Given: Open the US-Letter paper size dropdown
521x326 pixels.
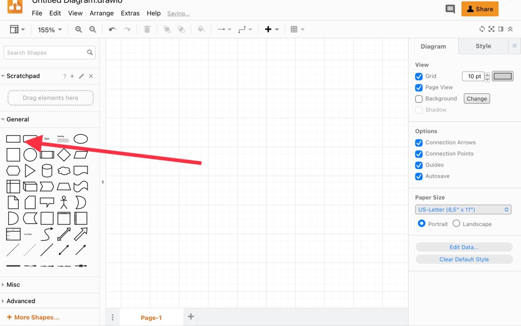Looking at the screenshot, I should tap(463, 210).
